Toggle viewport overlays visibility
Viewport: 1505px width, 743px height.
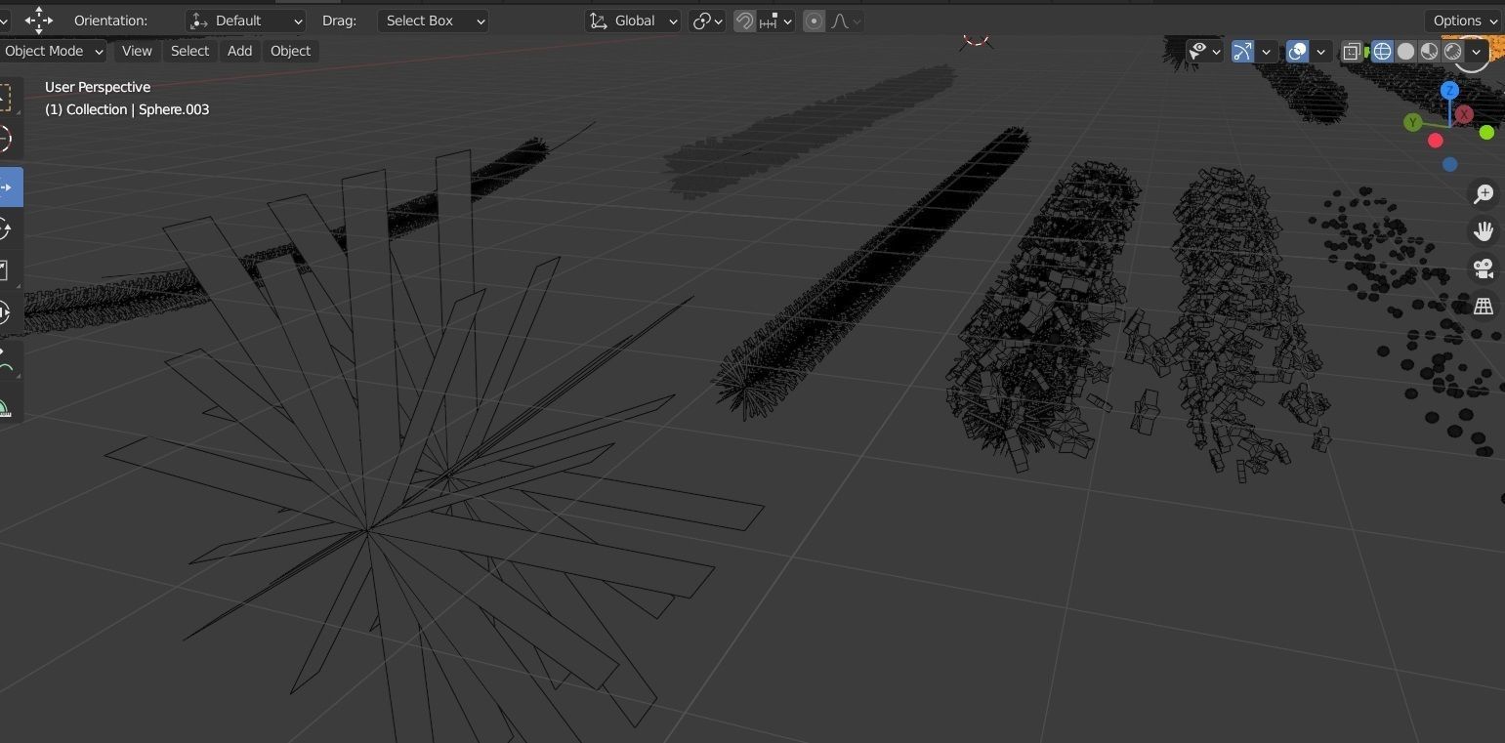(1297, 52)
